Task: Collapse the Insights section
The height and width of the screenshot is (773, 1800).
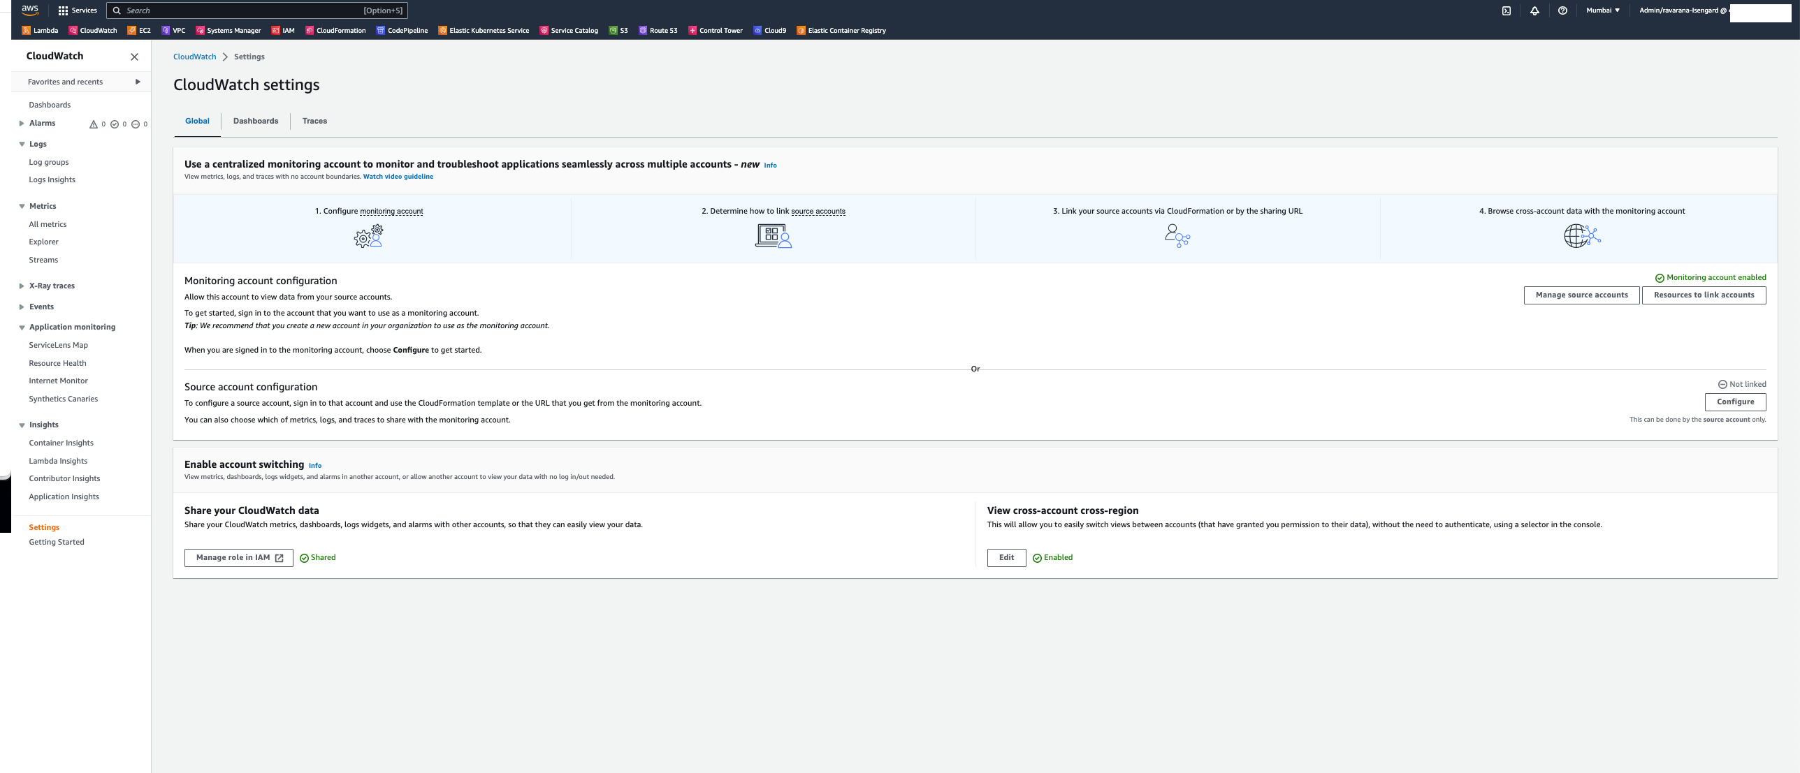Action: tap(22, 425)
